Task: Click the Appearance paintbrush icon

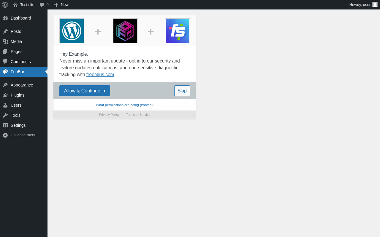Action: pyautogui.click(x=5, y=85)
